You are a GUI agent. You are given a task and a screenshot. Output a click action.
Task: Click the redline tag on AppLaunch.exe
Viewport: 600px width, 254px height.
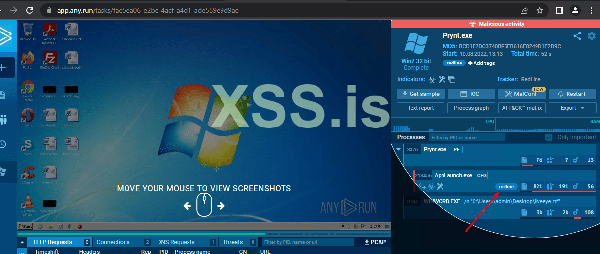(x=506, y=187)
